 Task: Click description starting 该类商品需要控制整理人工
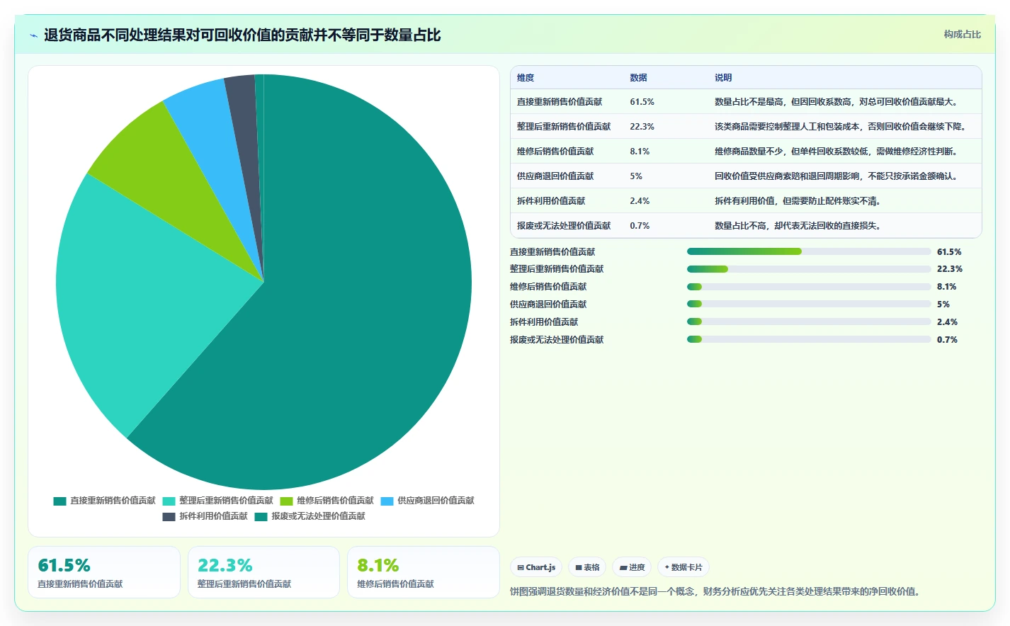coord(842,127)
